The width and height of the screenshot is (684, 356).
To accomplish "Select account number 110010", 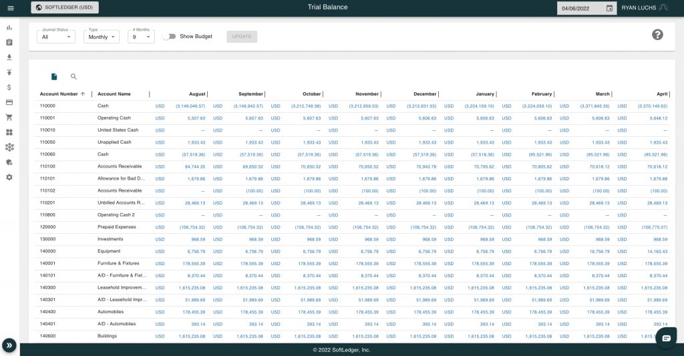I will [47, 130].
